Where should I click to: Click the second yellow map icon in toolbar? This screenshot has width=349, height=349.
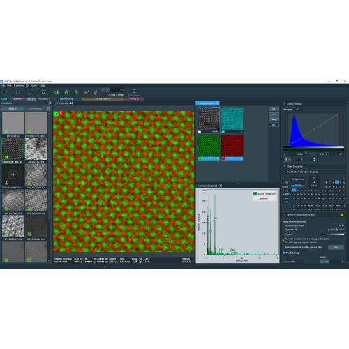[x=96, y=92]
